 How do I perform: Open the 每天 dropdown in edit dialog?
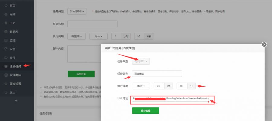click(x=141, y=86)
